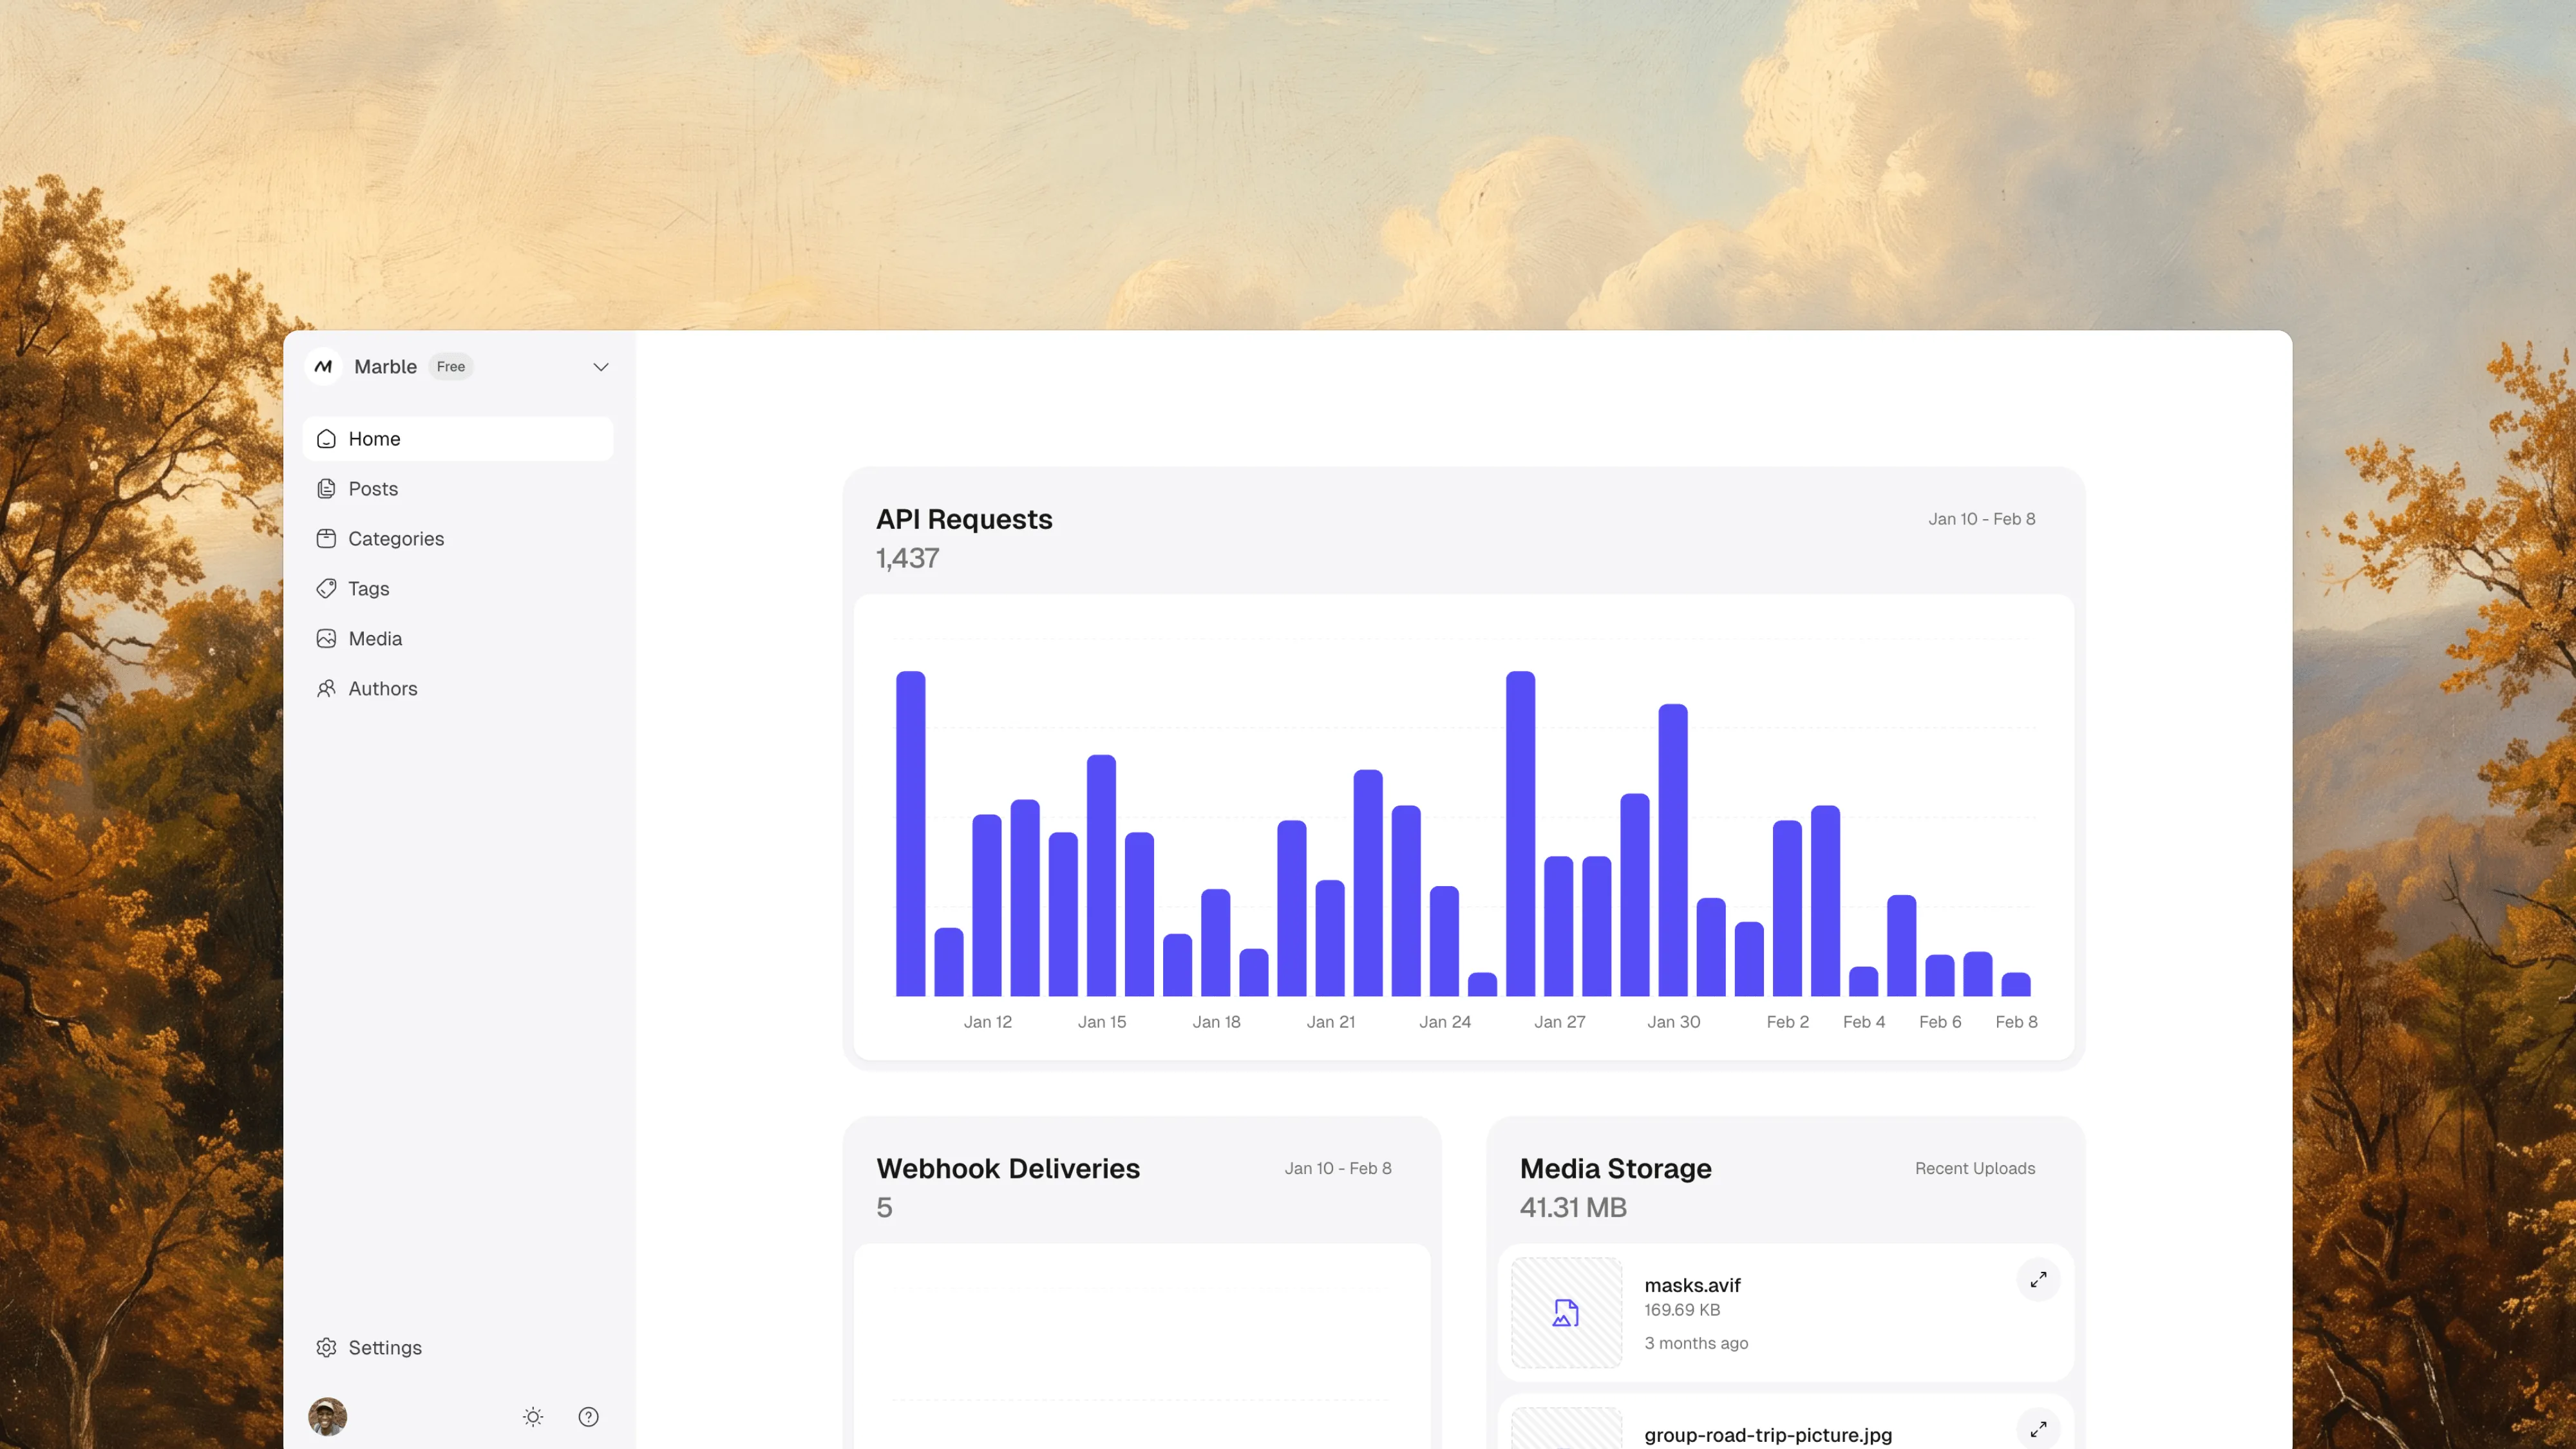Expand the group-road-trip-picture.jpg preview
The height and width of the screenshot is (1449, 2576).
[2038, 1430]
